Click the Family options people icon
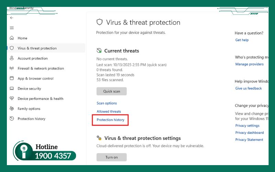Image resolution: width=275 pixels, height=172 pixels. (x=12, y=109)
